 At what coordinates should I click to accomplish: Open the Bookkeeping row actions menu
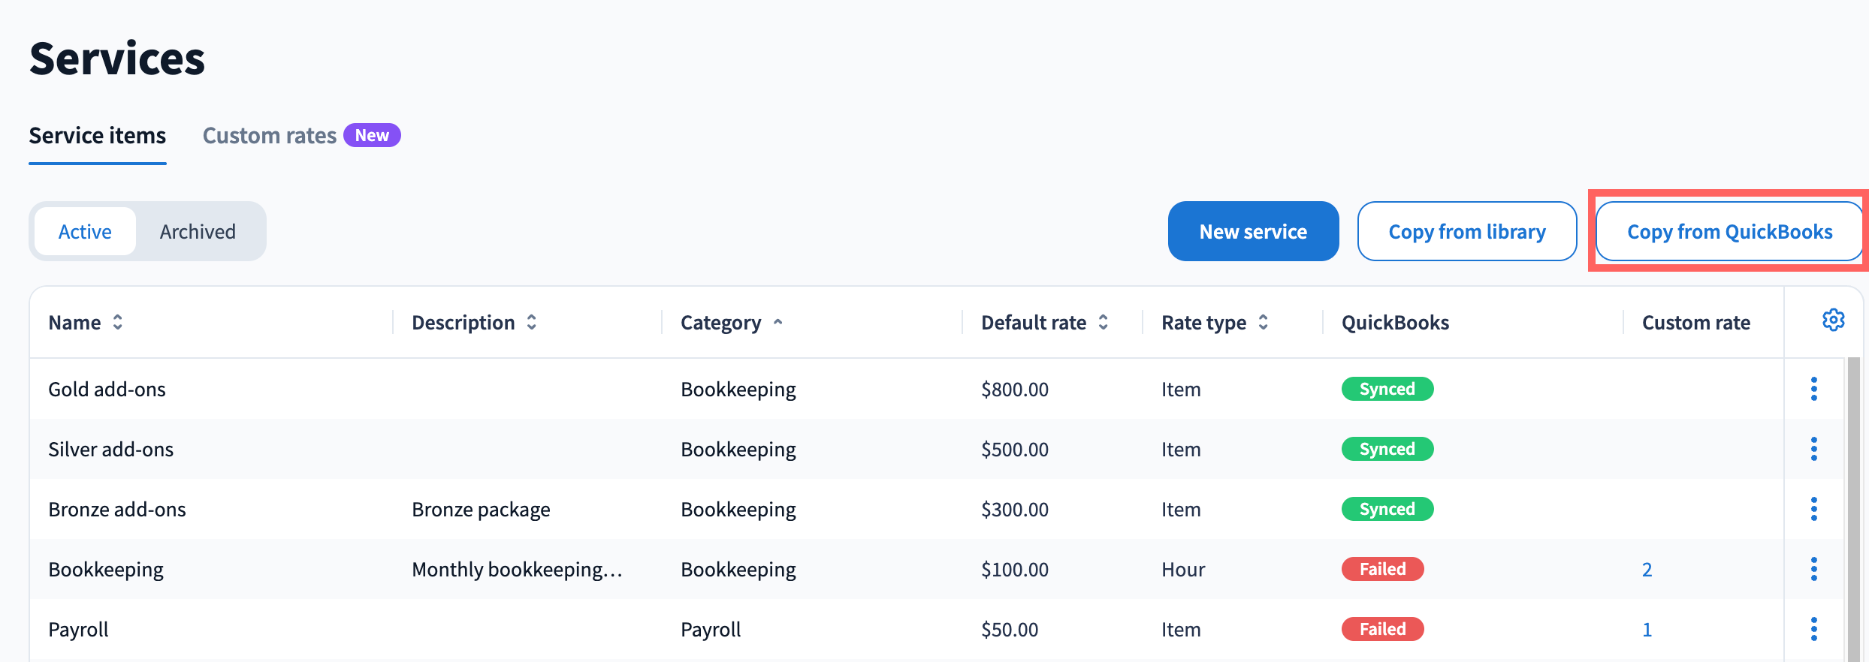1813,569
